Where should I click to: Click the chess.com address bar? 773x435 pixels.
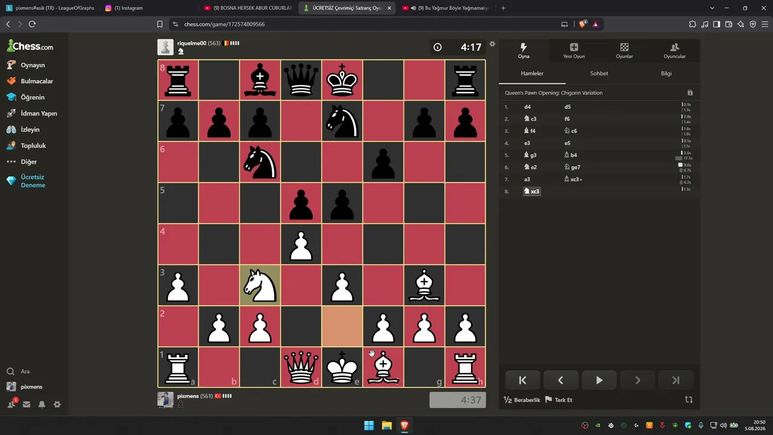pyautogui.click(x=362, y=24)
